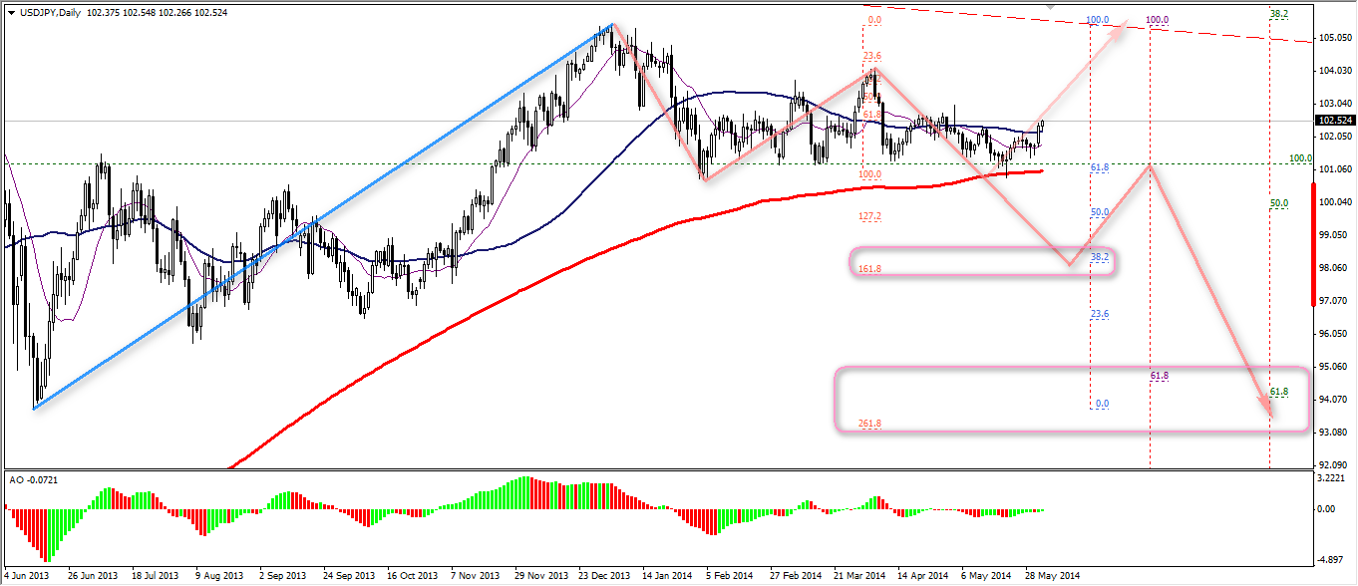Click the green 50.0 Fibonacci label

point(1278,203)
